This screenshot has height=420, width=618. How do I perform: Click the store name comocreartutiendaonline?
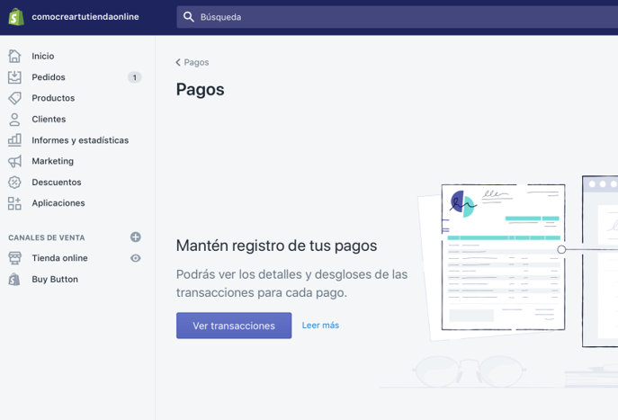[85, 17]
